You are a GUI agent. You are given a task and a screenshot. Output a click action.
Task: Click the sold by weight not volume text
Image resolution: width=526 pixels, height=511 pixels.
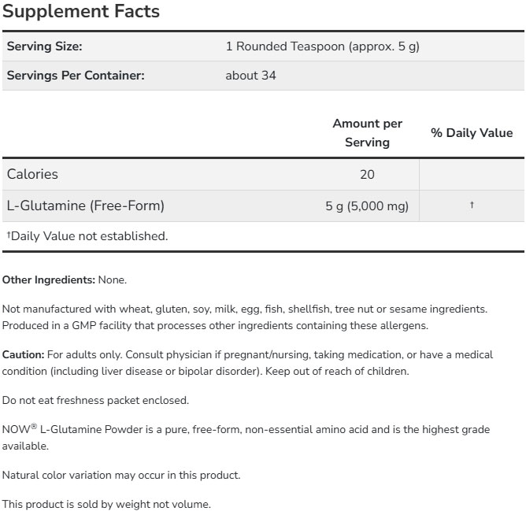(x=106, y=504)
